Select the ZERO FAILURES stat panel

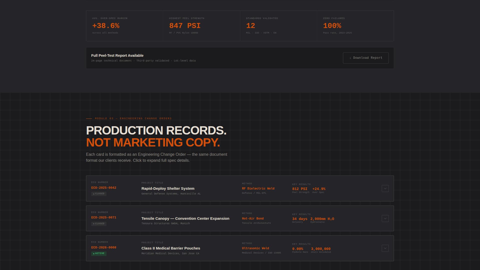[x=355, y=26]
